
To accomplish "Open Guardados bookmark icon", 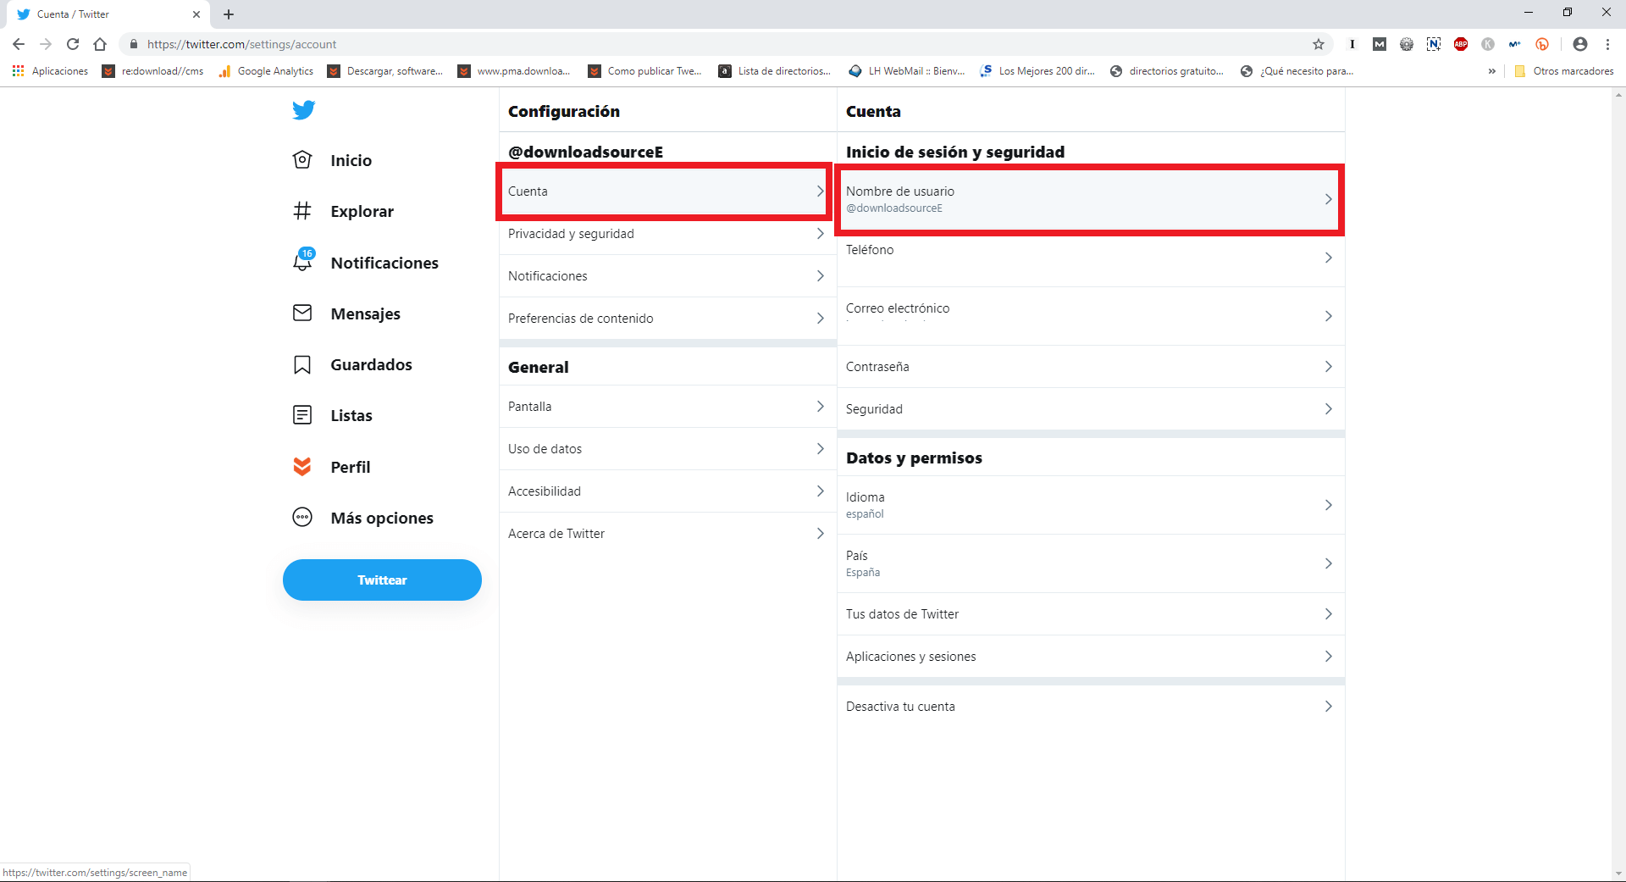I will coord(302,364).
